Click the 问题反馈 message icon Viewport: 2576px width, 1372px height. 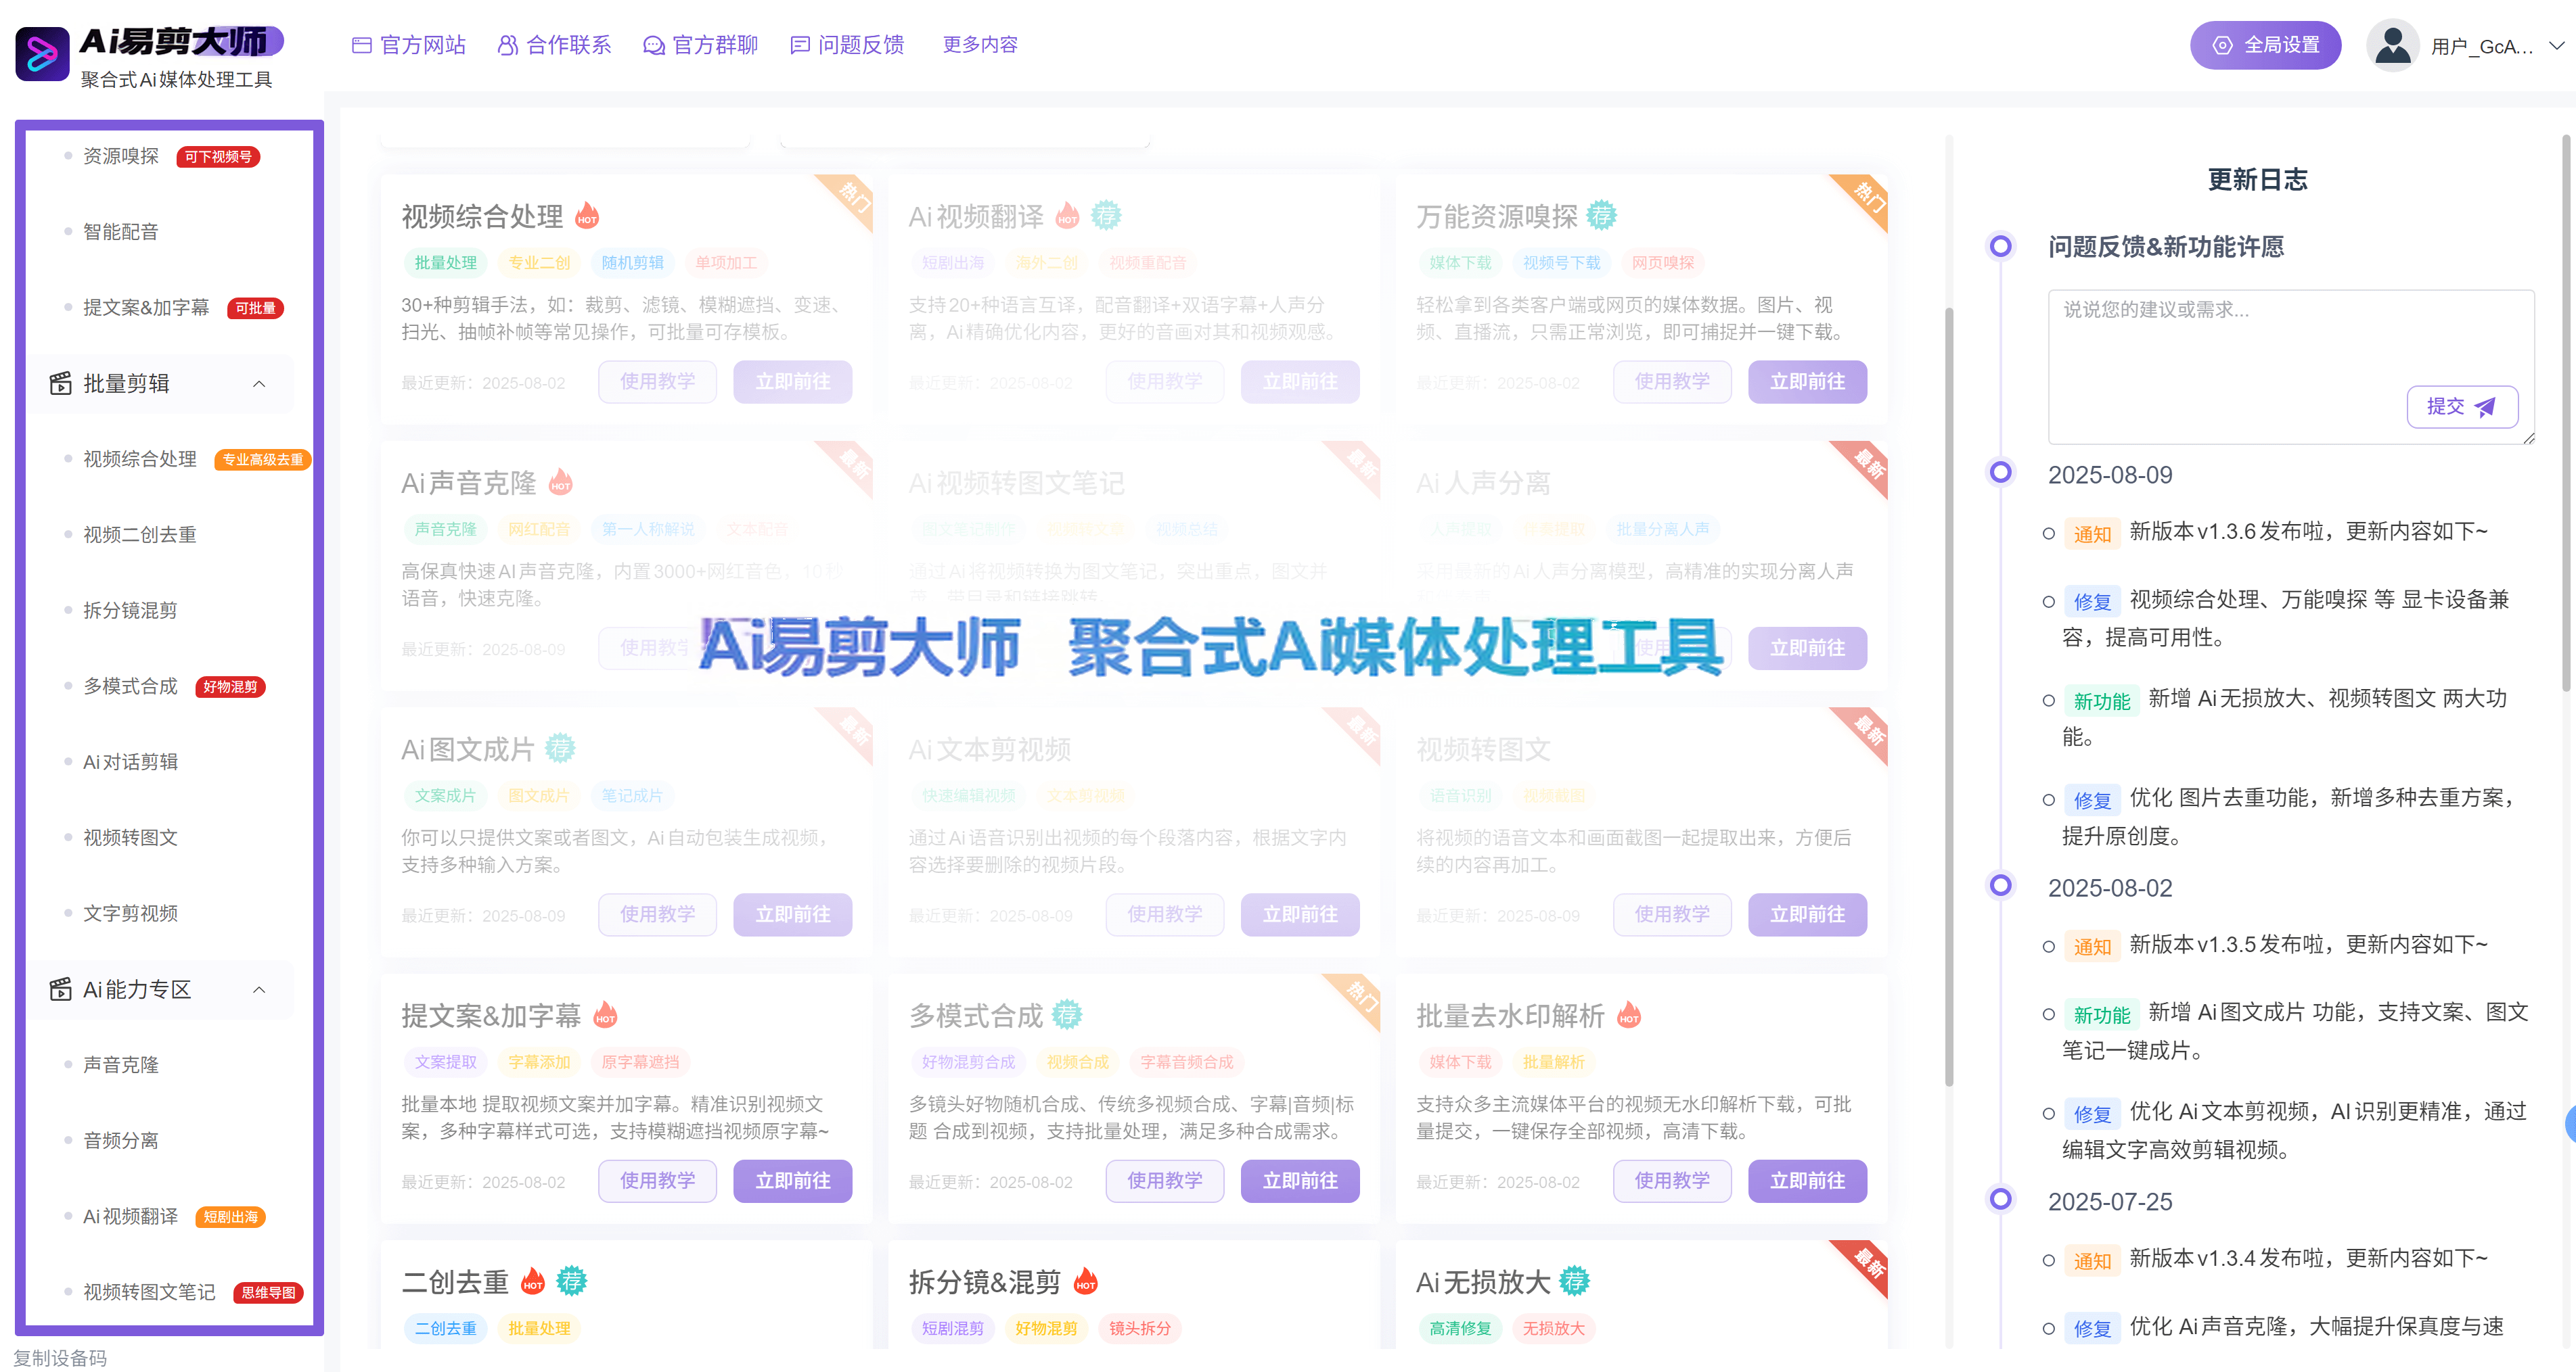click(800, 45)
